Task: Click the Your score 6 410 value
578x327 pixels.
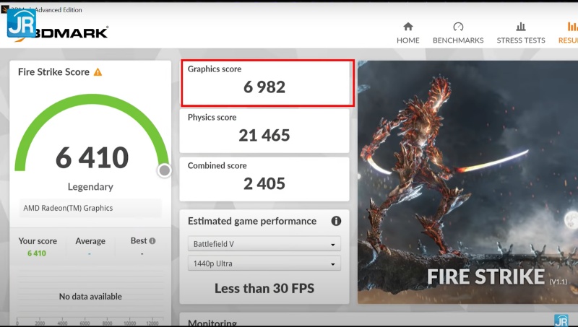Action: (37, 253)
